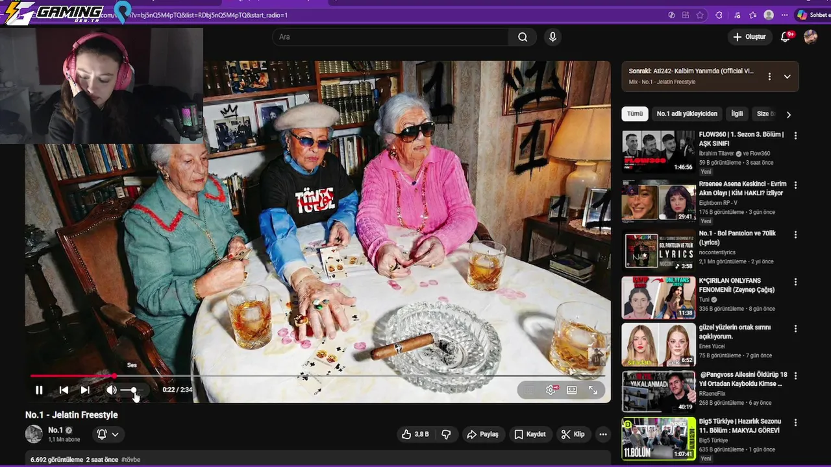Open the Sonraki mix panel three-dot menu
This screenshot has height=467, width=831.
click(769, 77)
